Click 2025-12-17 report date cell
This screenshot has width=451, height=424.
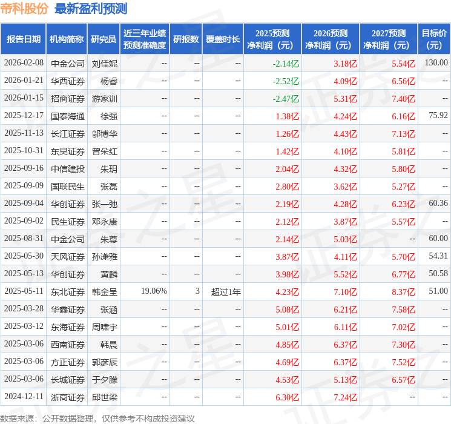tap(24, 116)
